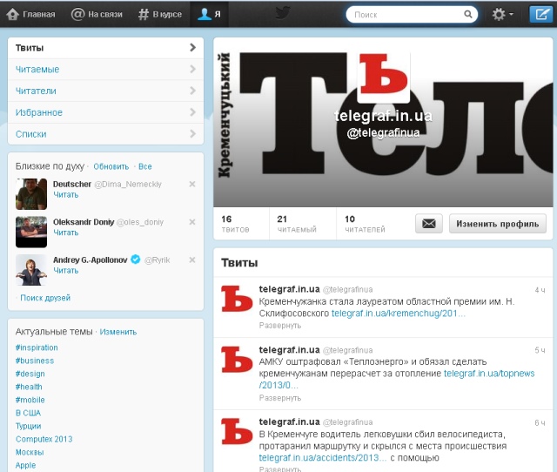The width and height of the screenshot is (557, 472).
Task: Dismiss the Oleksandr Doniy suggestion
Action: click(x=192, y=222)
